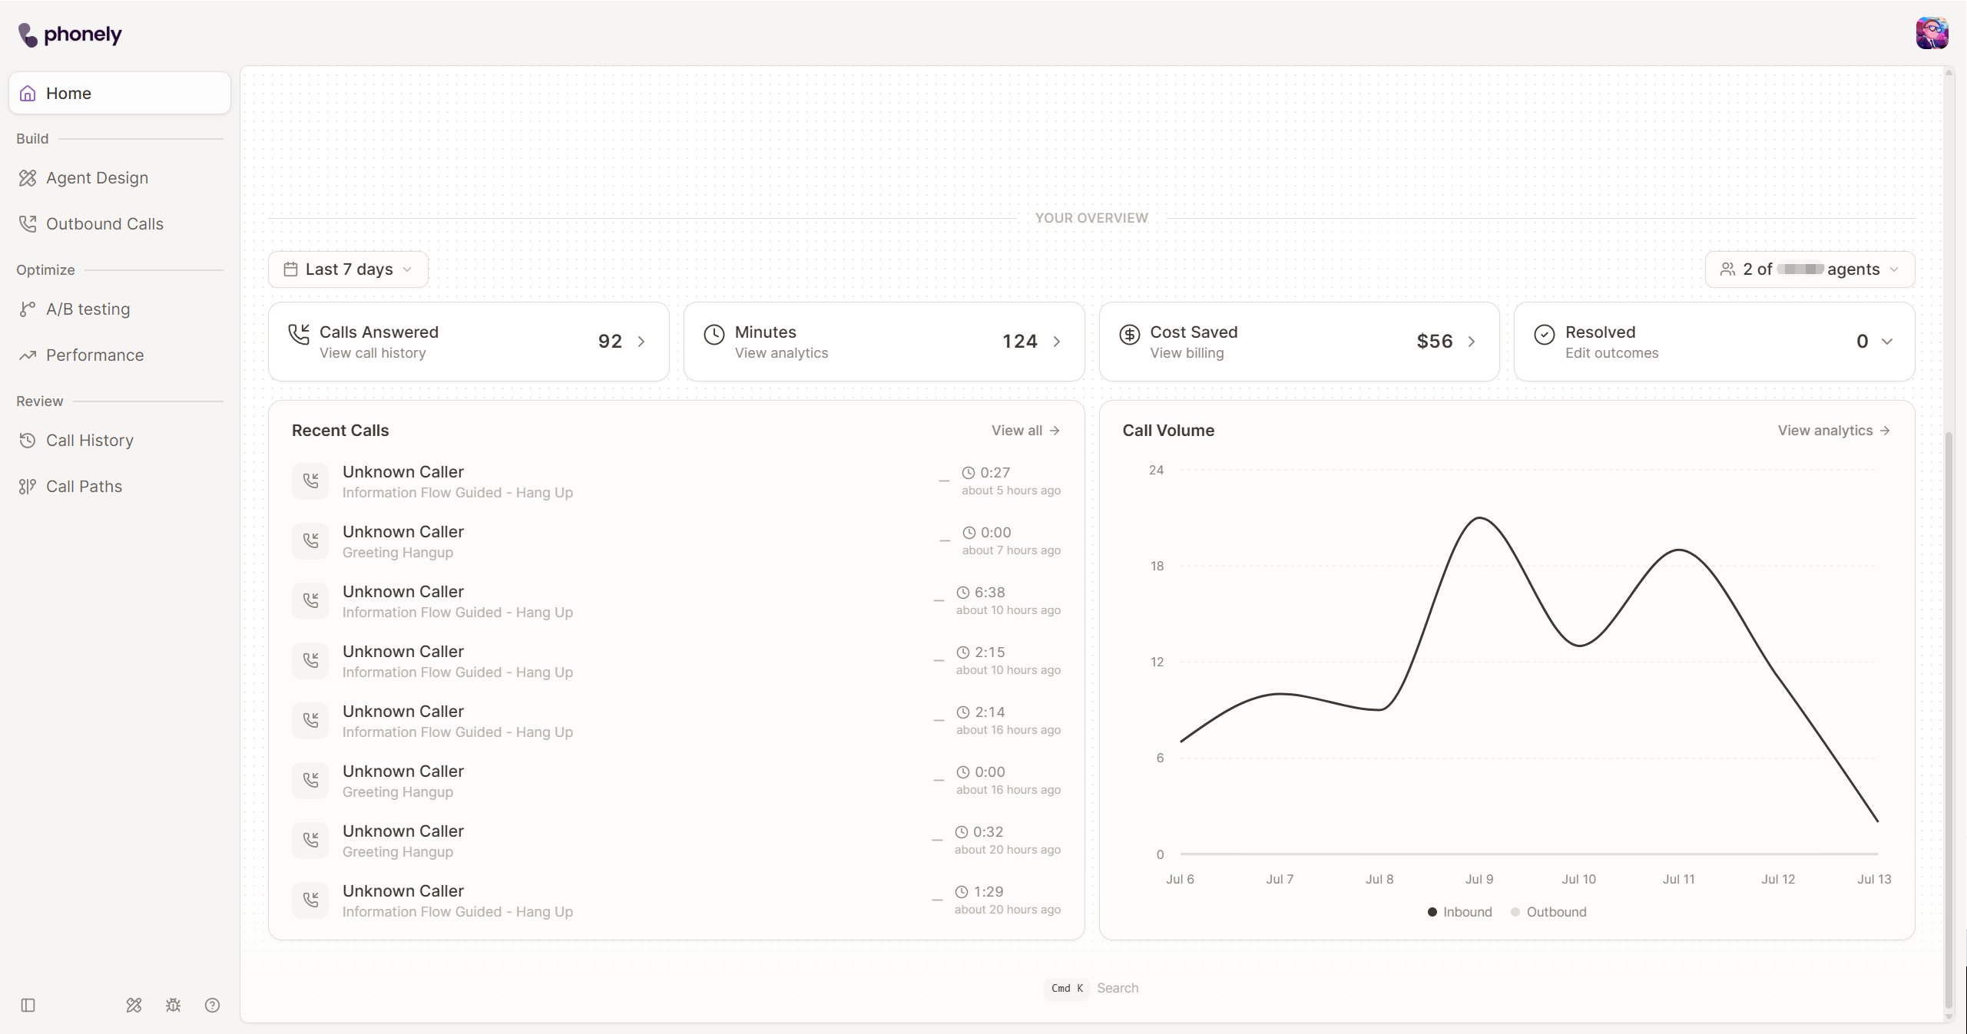Click the Jul 9 label on chart axis
The image size is (1967, 1034).
(x=1479, y=879)
